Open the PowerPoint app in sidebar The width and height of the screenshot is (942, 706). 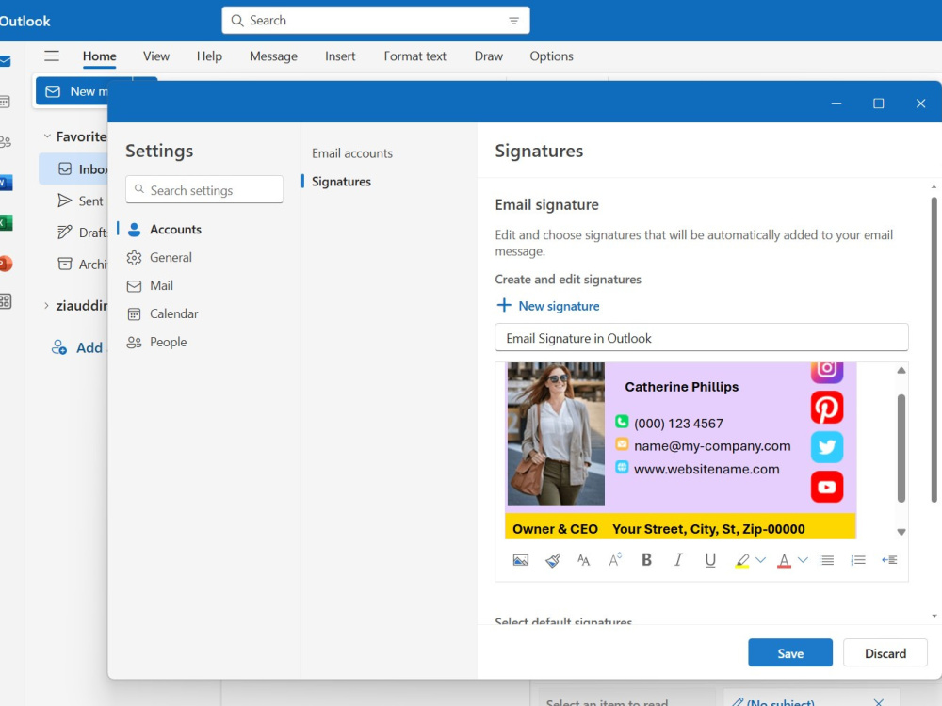pyautogui.click(x=6, y=263)
